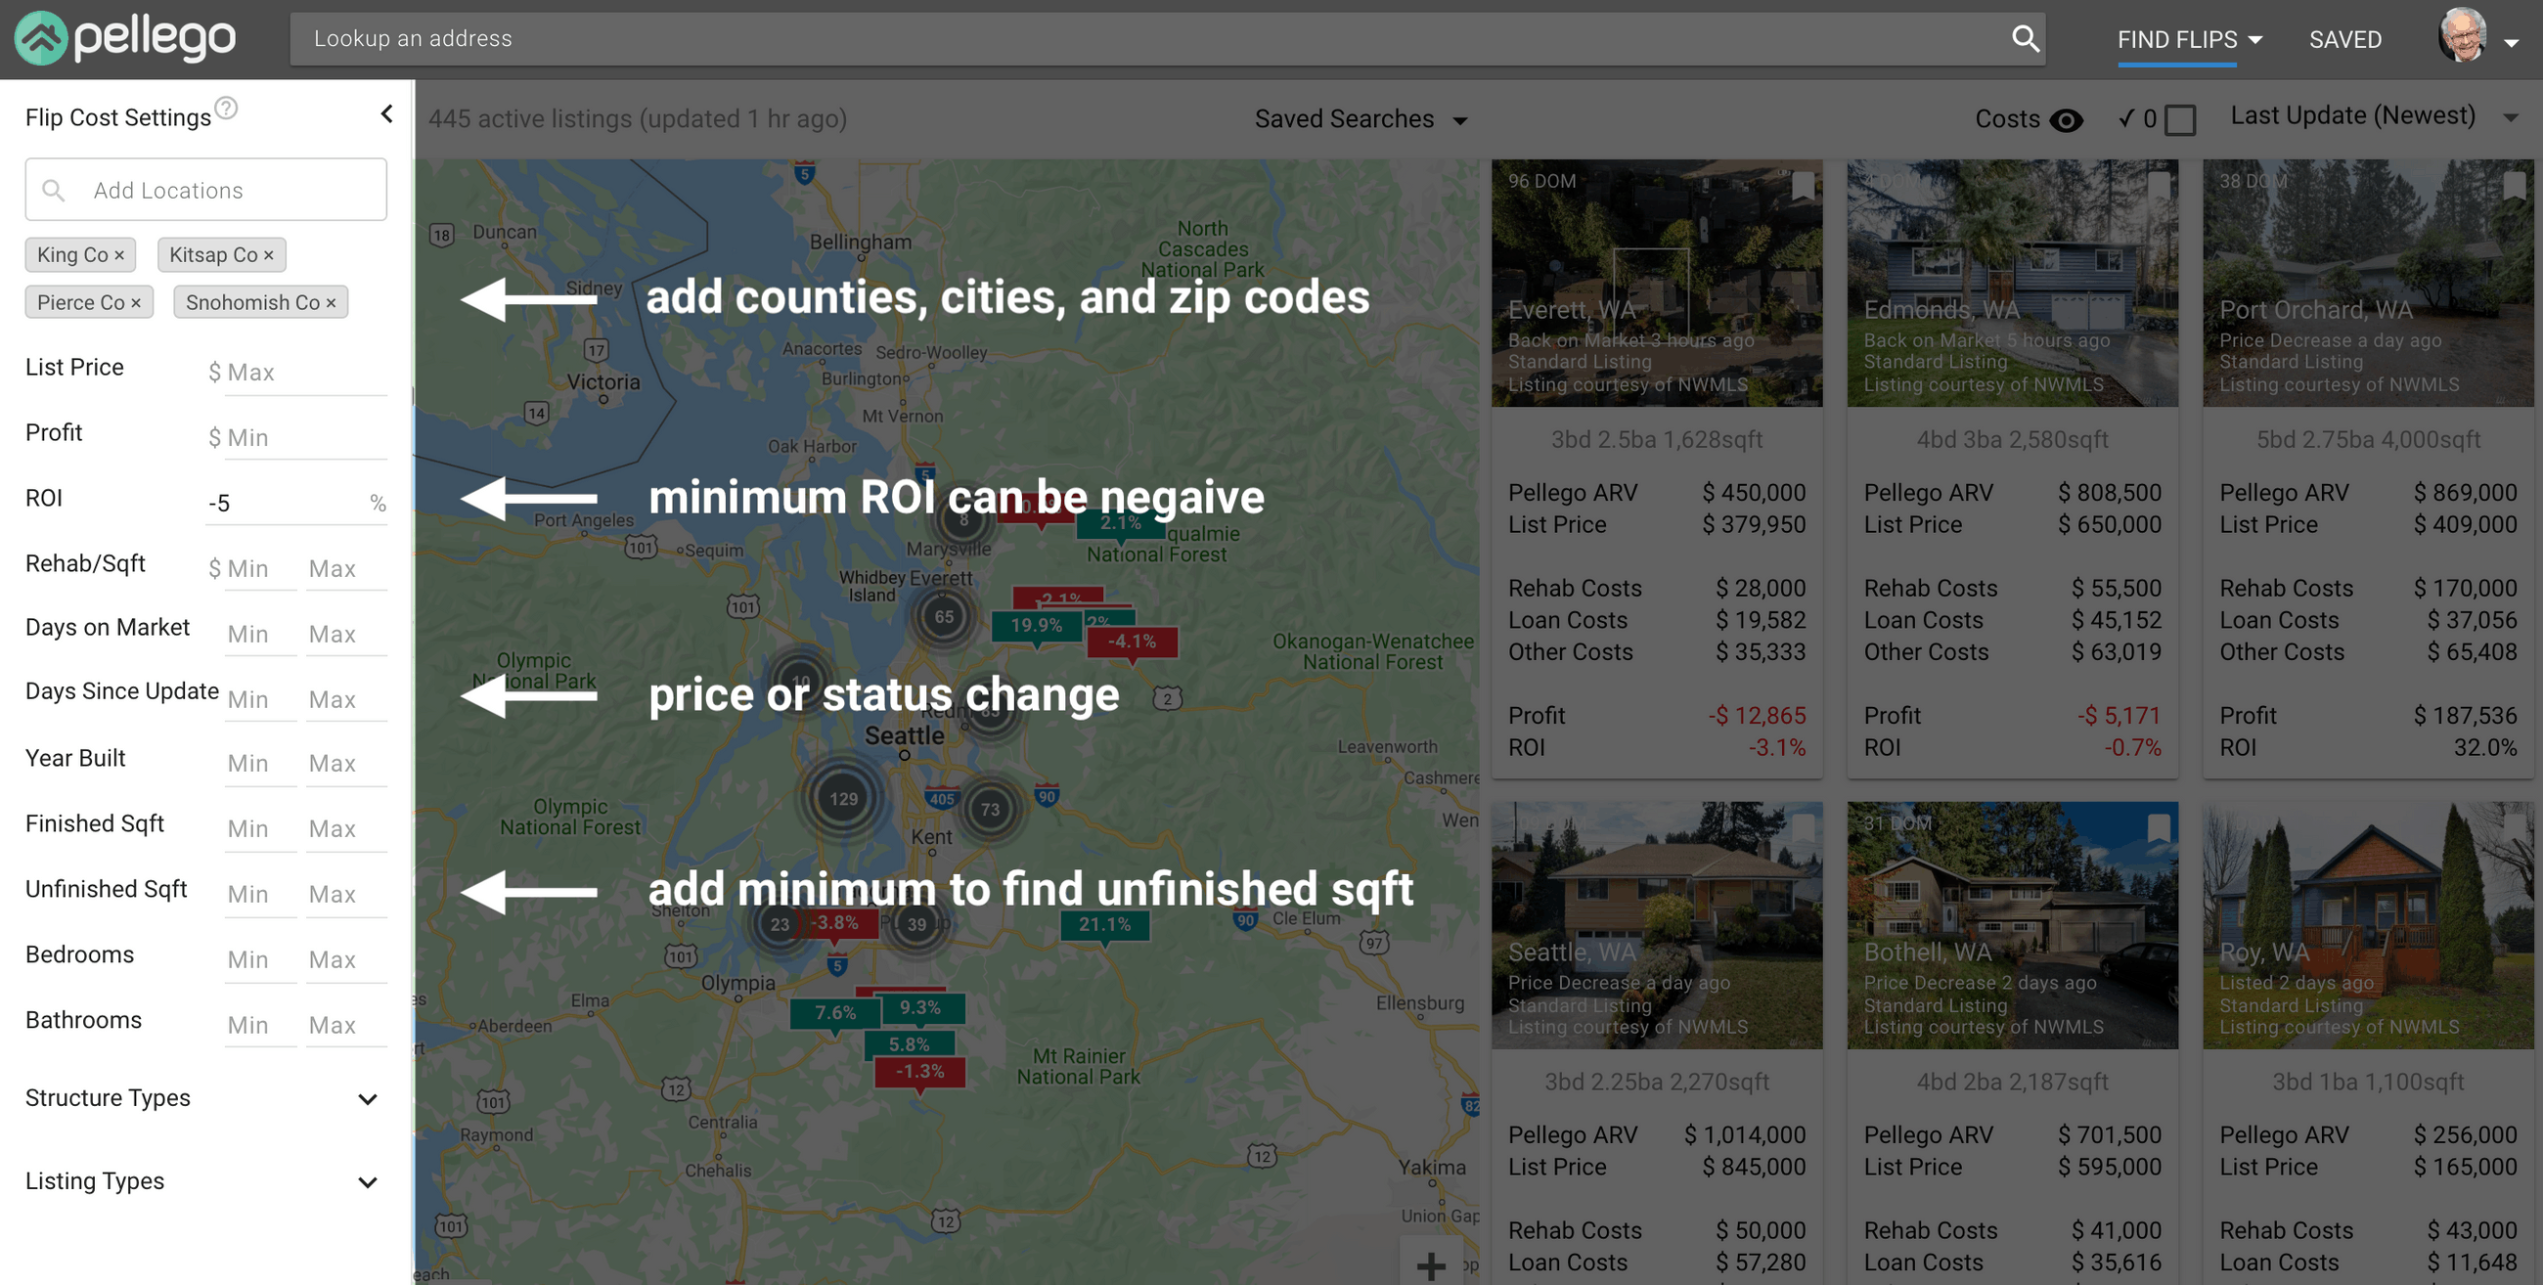
Task: Expand the Structure Types section
Action: click(x=367, y=1098)
